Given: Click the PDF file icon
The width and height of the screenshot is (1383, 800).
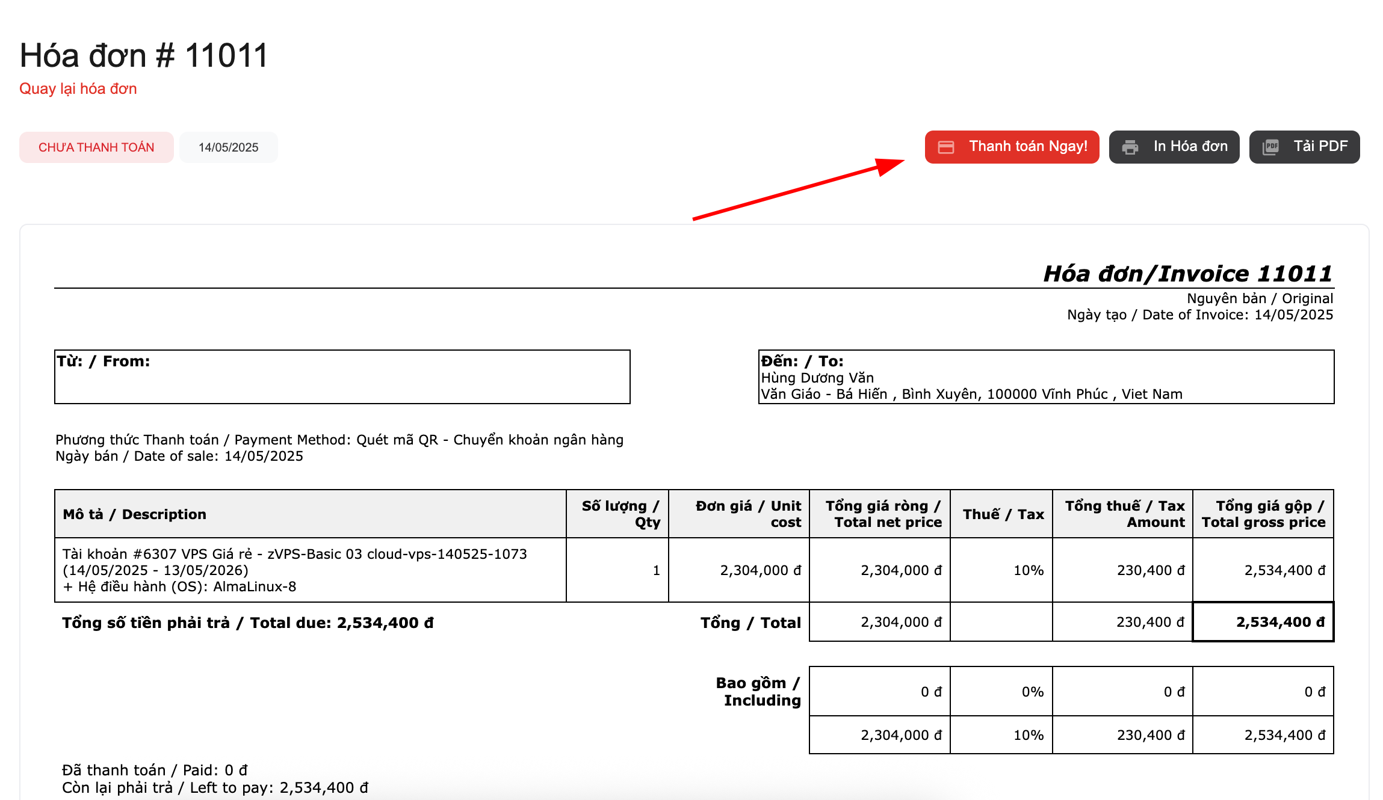Looking at the screenshot, I should (x=1270, y=147).
